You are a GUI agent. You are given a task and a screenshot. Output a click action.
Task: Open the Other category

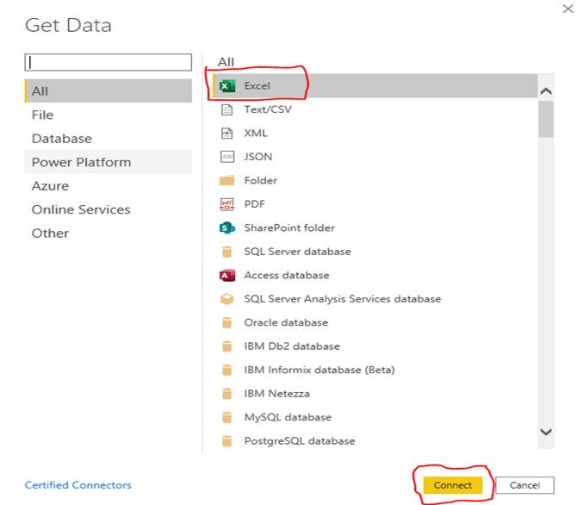109,234
